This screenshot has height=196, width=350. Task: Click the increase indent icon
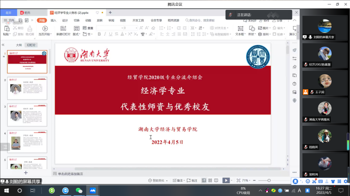[185, 28]
